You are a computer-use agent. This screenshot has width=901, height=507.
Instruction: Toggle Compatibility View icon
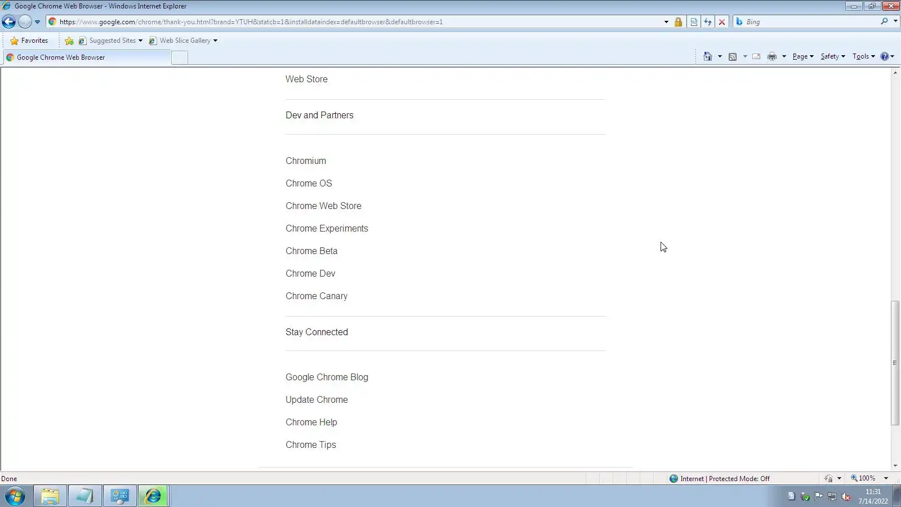pyautogui.click(x=694, y=22)
